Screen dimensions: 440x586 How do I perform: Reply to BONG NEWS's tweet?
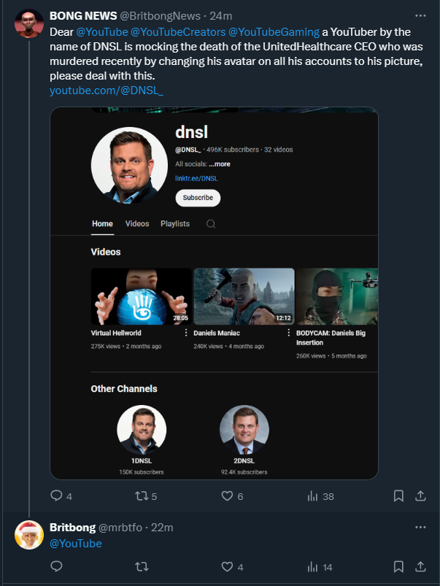[56, 496]
